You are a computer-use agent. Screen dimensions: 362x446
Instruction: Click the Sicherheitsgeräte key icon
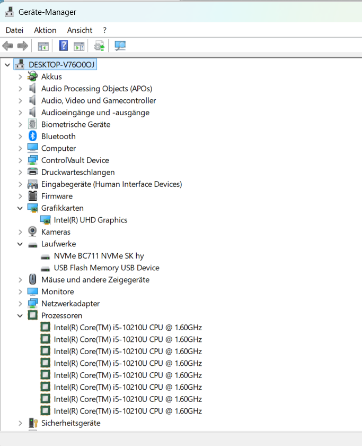coord(33,423)
